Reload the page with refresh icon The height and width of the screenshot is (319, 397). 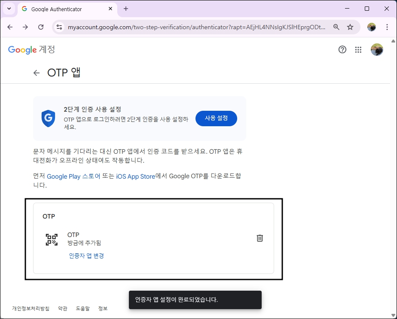(41, 27)
